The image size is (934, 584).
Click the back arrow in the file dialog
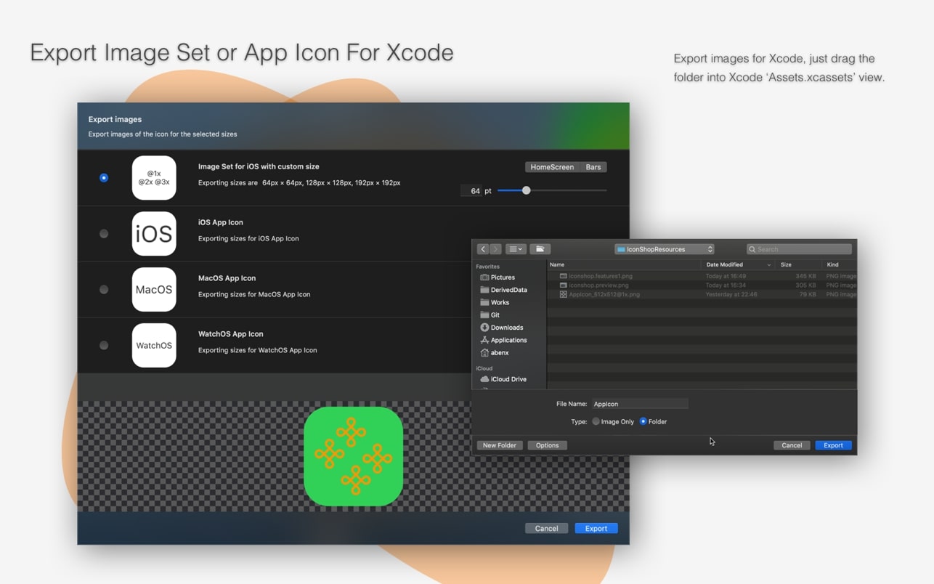[483, 249]
